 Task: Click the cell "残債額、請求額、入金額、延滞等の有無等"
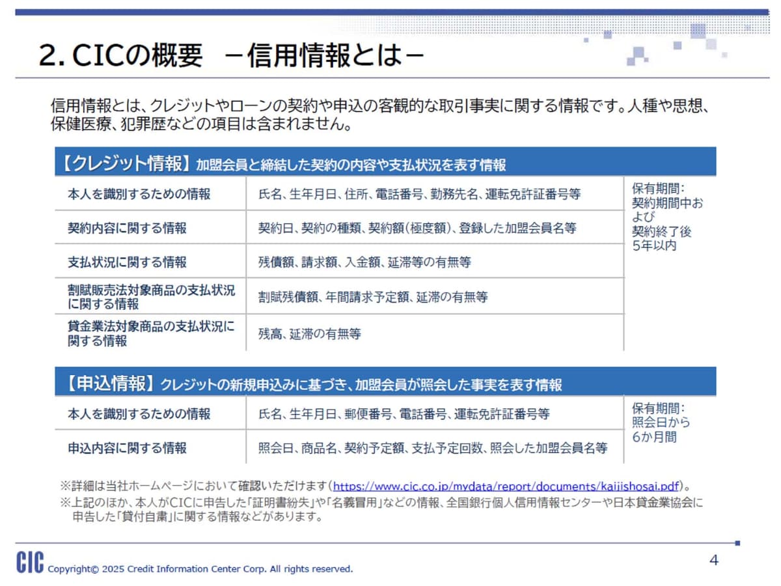[x=435, y=262]
